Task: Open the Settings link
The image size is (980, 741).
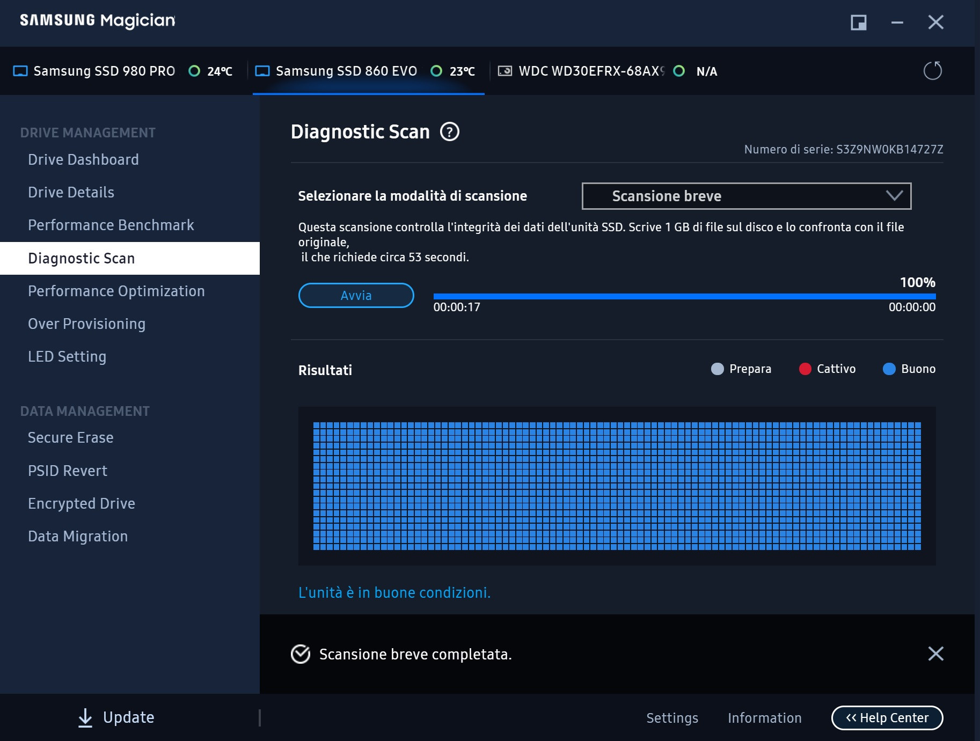Action: coord(672,718)
